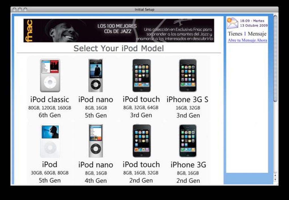
Task: Click the scrollbar up arrow
Action: [x=275, y=175]
